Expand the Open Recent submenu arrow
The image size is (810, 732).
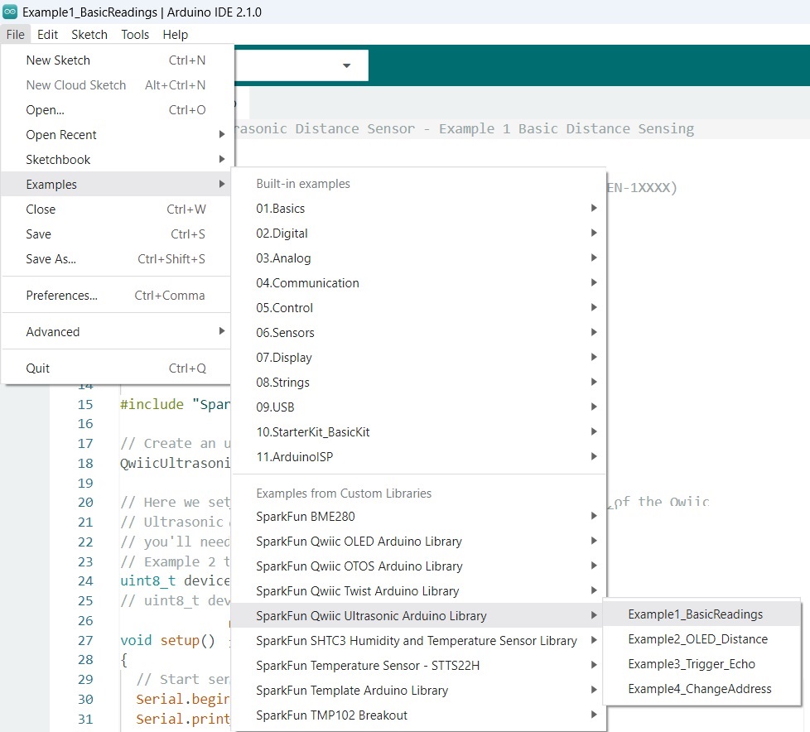(222, 134)
